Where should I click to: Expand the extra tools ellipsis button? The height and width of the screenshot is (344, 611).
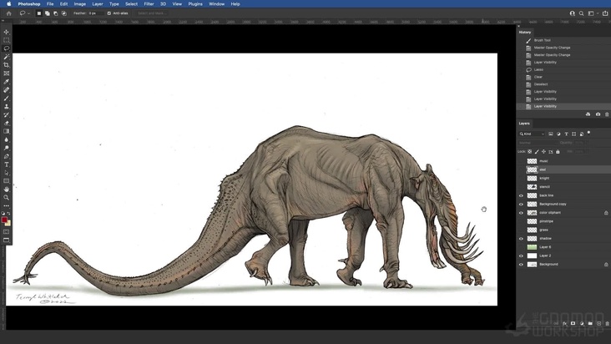[6, 205]
